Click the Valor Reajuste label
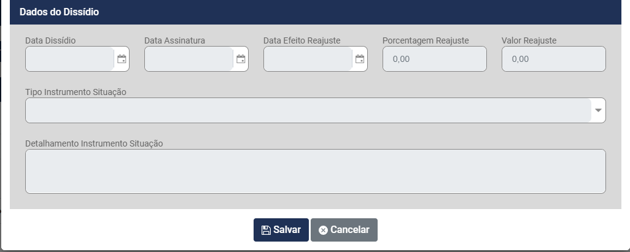 (x=529, y=40)
